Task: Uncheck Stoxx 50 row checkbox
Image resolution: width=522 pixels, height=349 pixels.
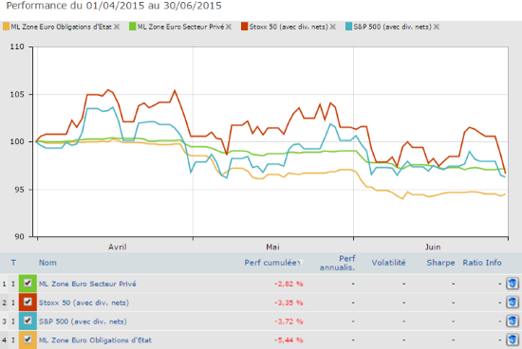Action: [x=28, y=303]
